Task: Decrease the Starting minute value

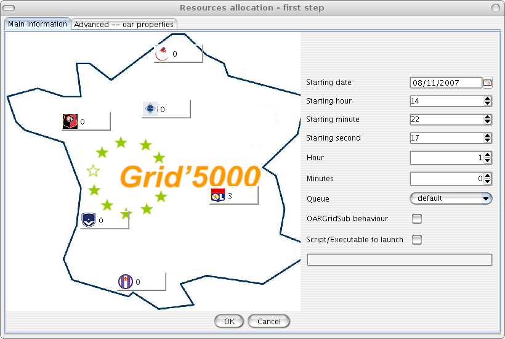Action: coord(488,122)
